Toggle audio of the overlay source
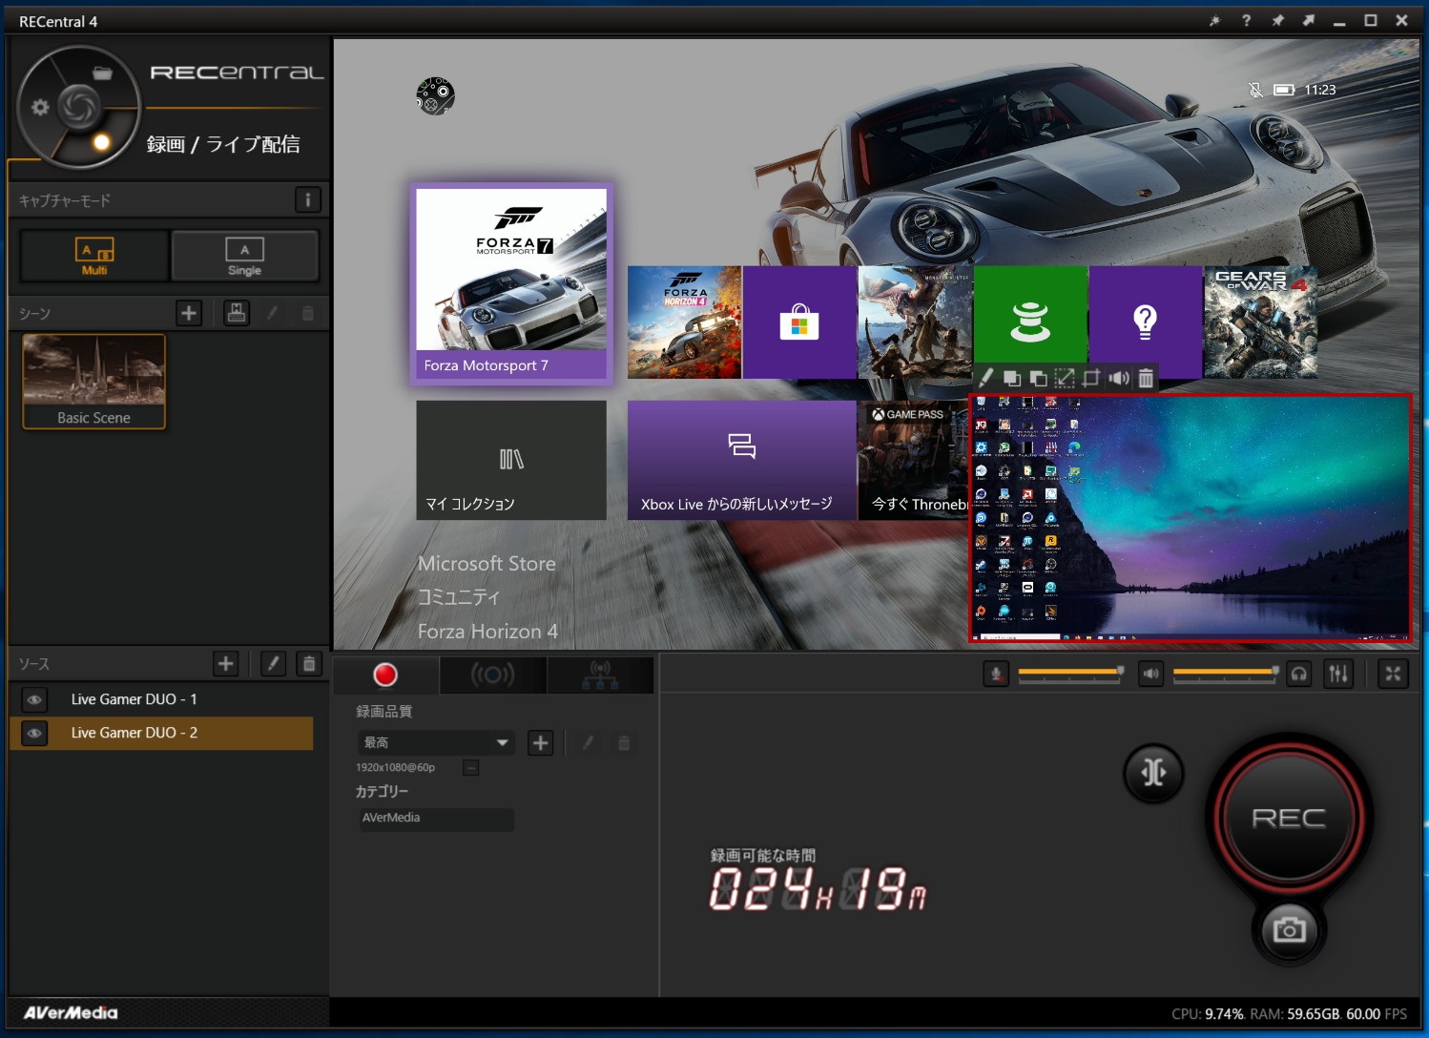The width and height of the screenshot is (1429, 1038). pyautogui.click(x=1119, y=378)
